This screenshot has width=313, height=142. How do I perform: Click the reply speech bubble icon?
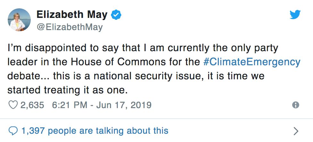(x=13, y=130)
